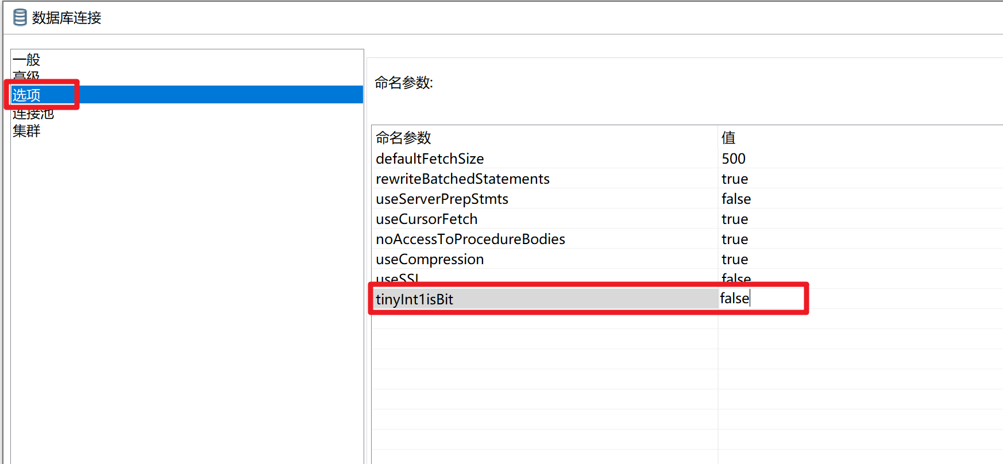This screenshot has width=1003, height=464.
Task: Select the useCursorFetch parameter row
Action: [427, 219]
